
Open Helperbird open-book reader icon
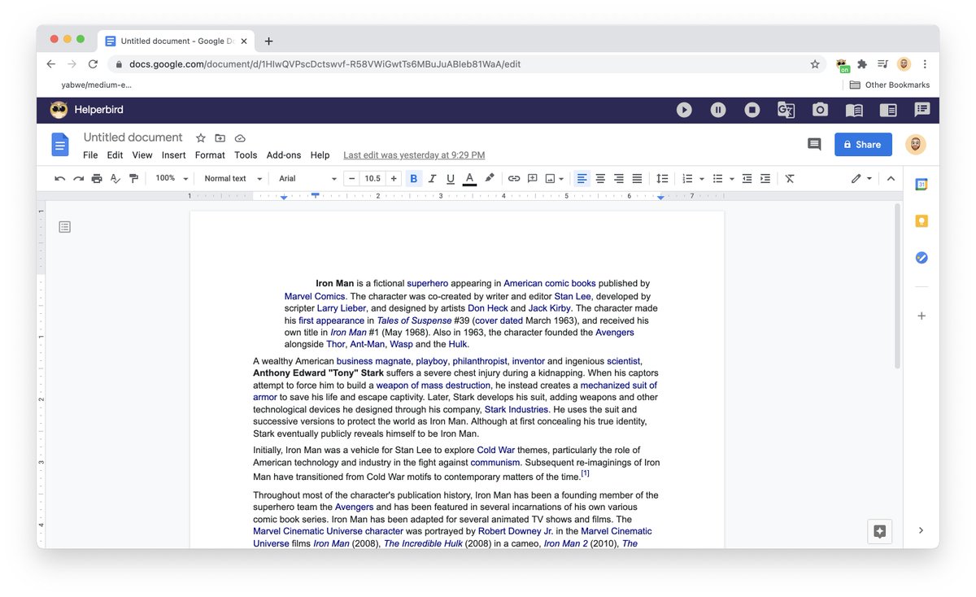coord(854,110)
